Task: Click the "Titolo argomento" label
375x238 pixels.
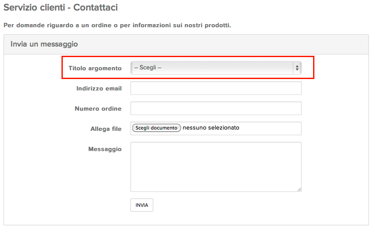Action: 95,69
